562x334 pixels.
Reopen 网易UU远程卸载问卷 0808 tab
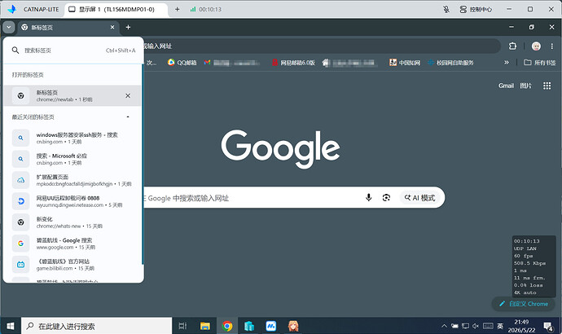pyautogui.click(x=72, y=201)
